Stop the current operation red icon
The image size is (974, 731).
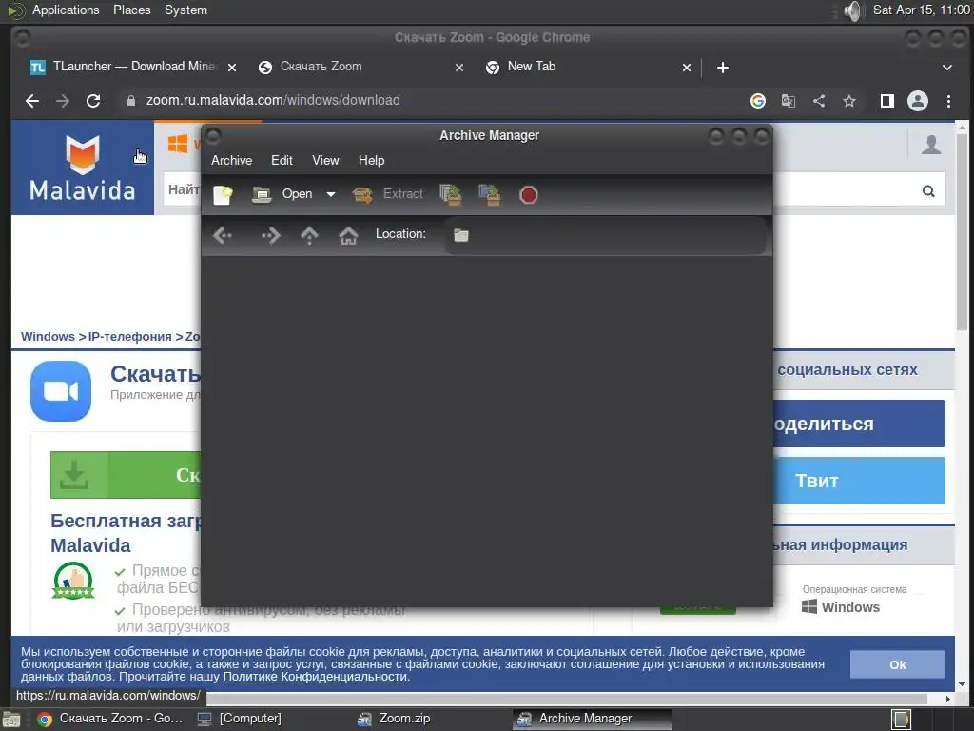coord(528,195)
